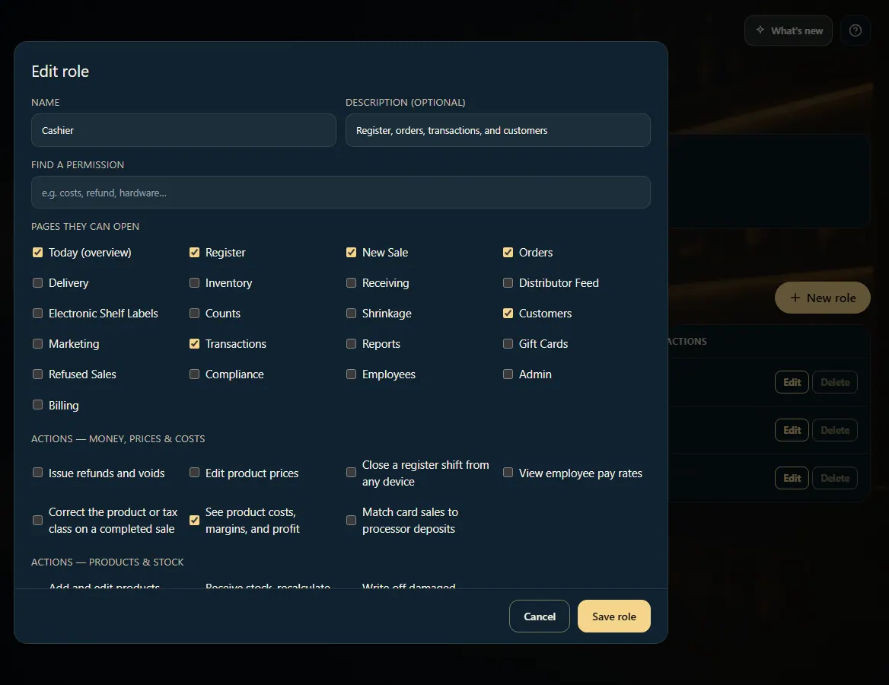Save the role changes
889x685 pixels.
(x=614, y=616)
